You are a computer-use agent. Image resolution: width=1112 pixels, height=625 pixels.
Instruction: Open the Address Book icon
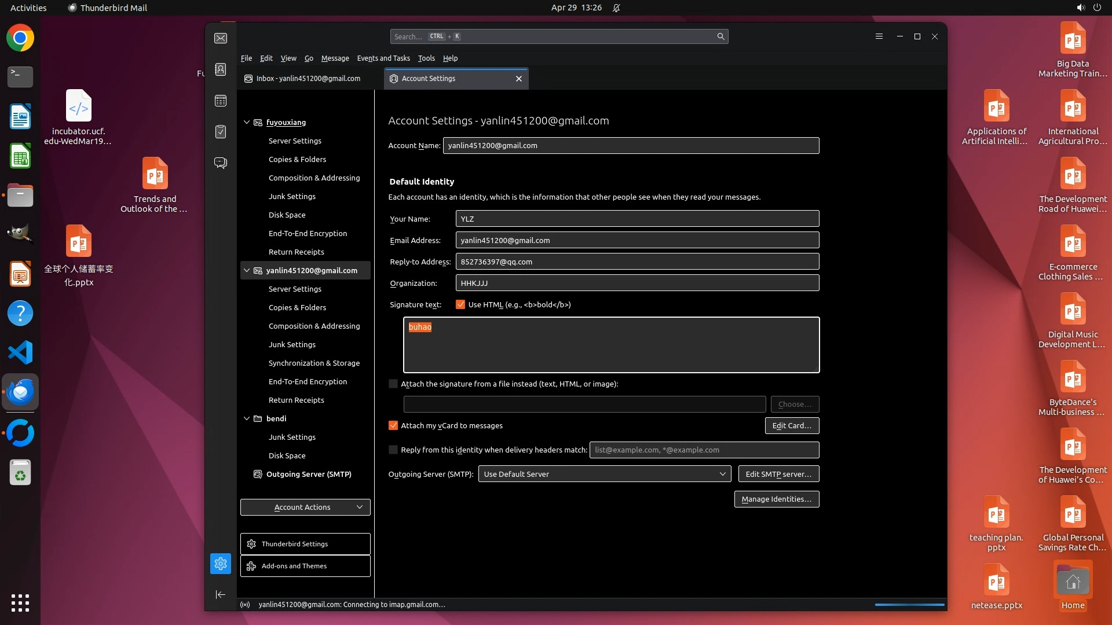point(221,69)
